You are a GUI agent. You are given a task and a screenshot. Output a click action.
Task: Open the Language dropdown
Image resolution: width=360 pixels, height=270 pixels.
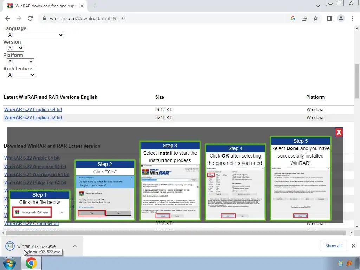click(x=36, y=35)
